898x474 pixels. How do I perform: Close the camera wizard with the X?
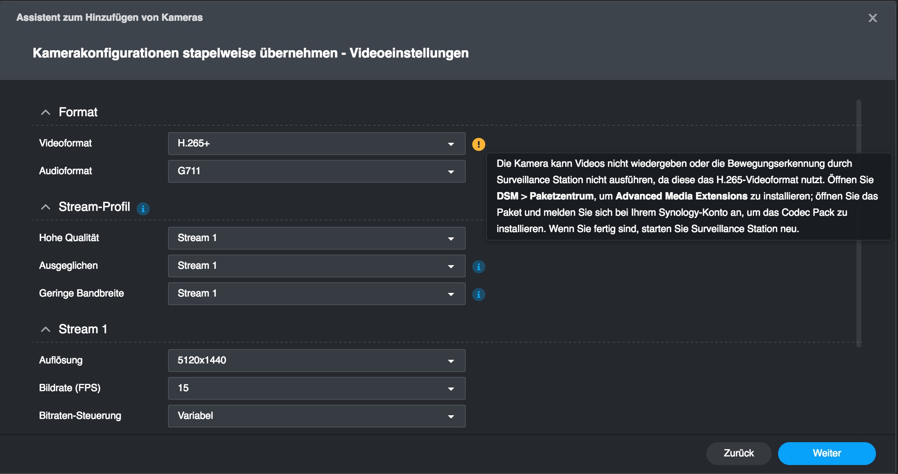872,18
